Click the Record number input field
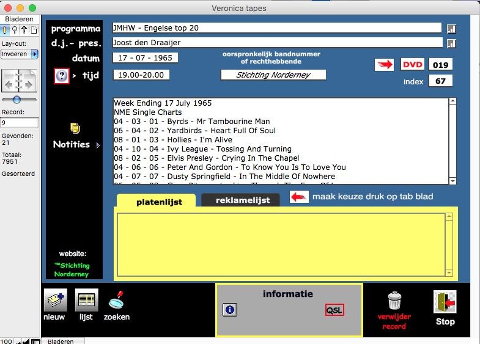 pyautogui.click(x=19, y=123)
